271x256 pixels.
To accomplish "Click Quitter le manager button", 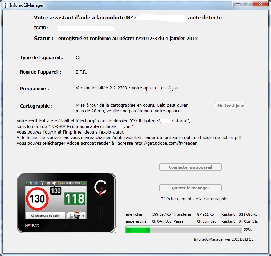I will point(190,188).
